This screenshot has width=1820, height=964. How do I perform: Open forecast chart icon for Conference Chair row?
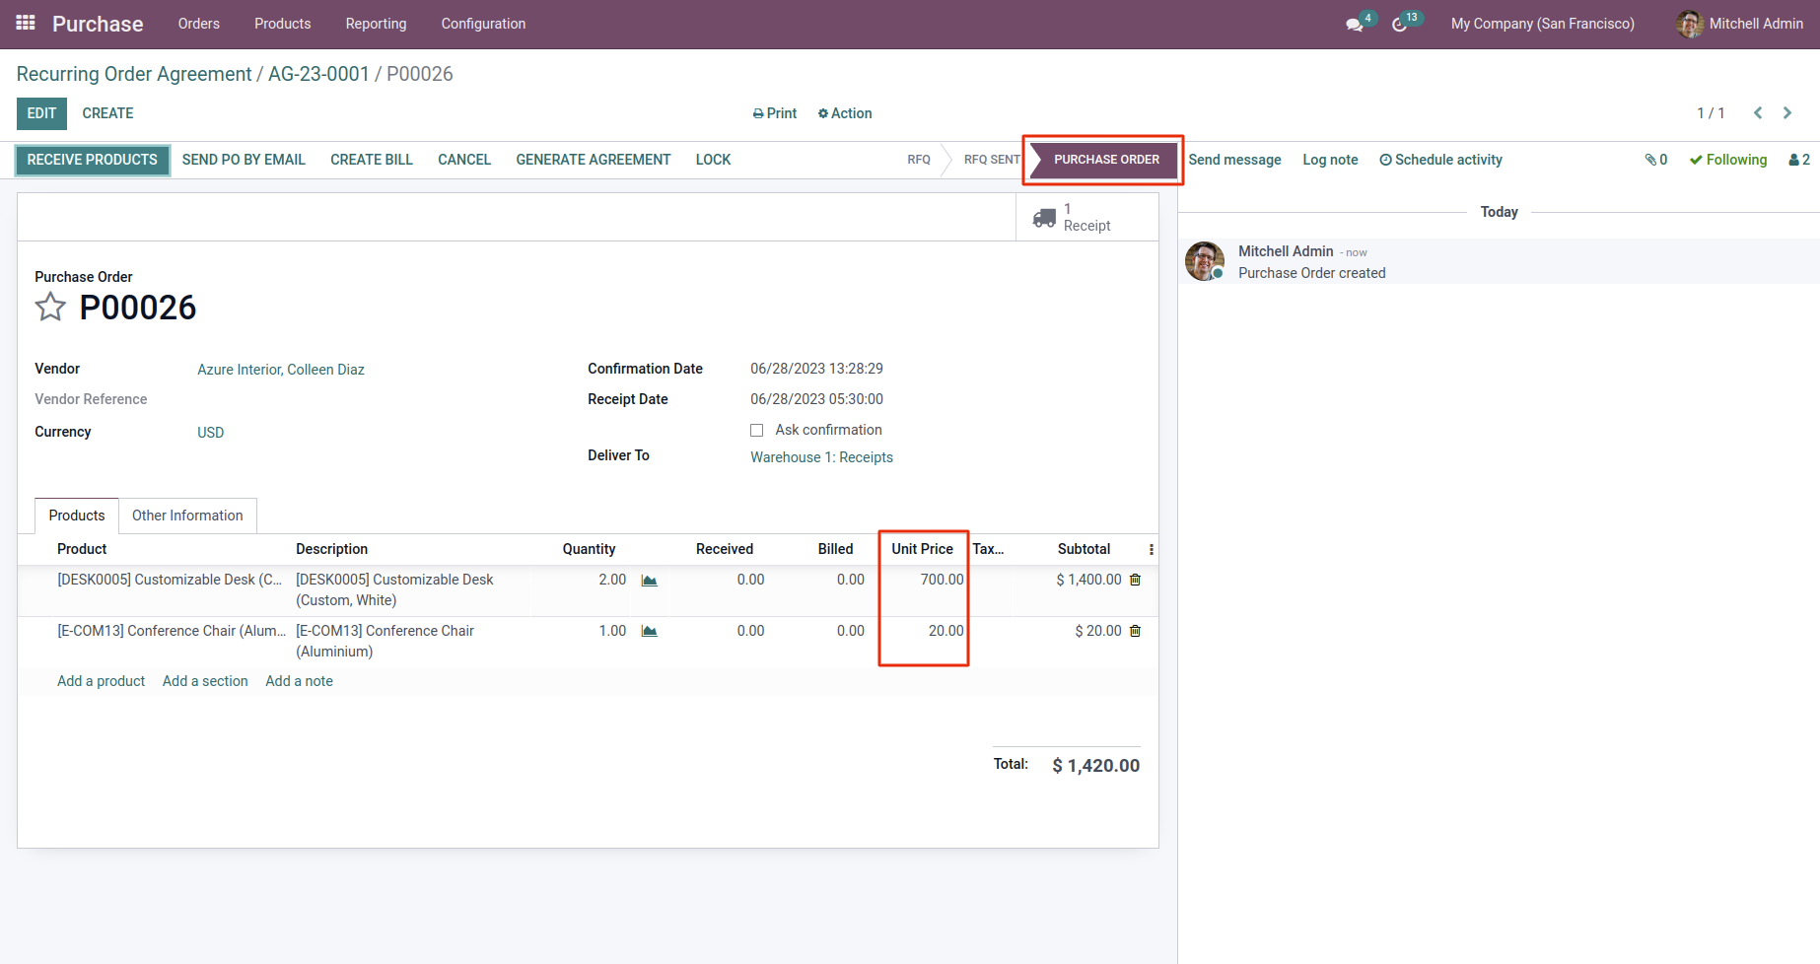(x=649, y=631)
